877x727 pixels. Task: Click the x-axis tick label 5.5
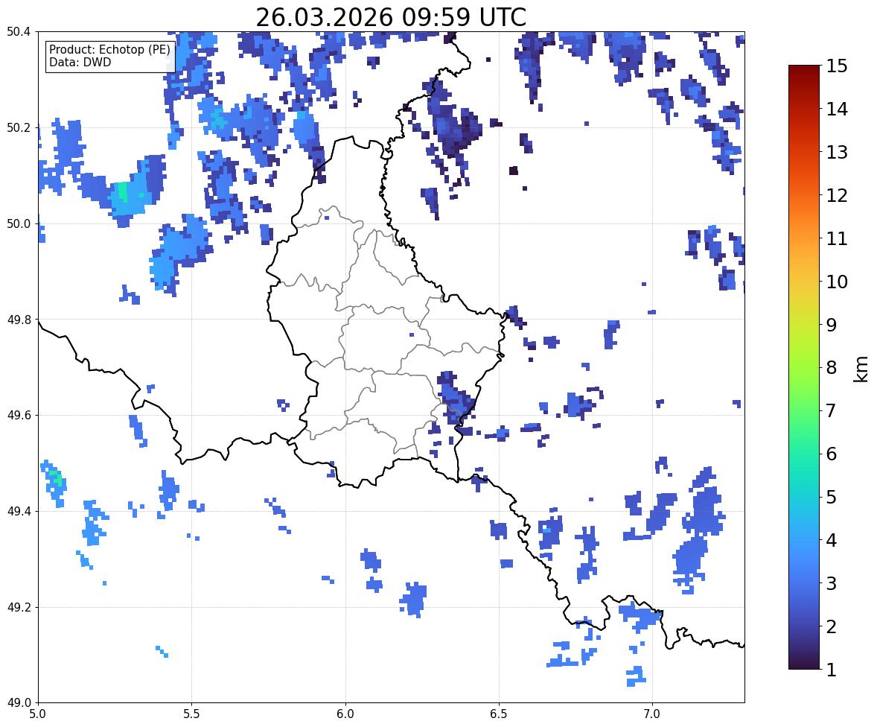coord(192,714)
